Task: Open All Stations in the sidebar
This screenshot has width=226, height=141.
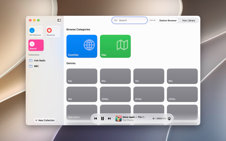Action: pos(36,32)
